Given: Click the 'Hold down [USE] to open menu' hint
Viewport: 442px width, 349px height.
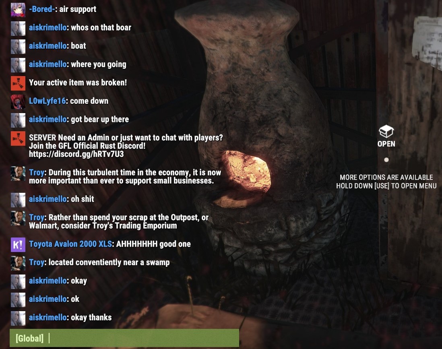Looking at the screenshot, I should [x=386, y=186].
